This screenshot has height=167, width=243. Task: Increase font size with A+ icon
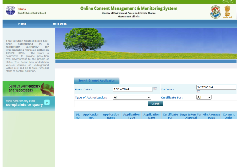coord(224,1)
